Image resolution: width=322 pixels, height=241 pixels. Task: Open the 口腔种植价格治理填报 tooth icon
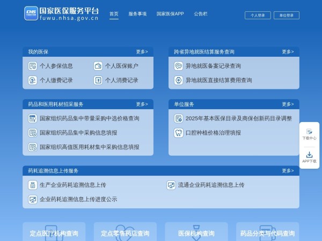178,132
